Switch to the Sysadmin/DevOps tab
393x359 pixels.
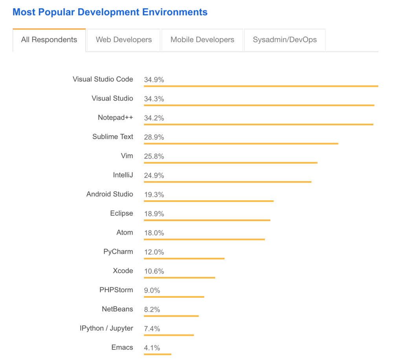click(x=285, y=40)
